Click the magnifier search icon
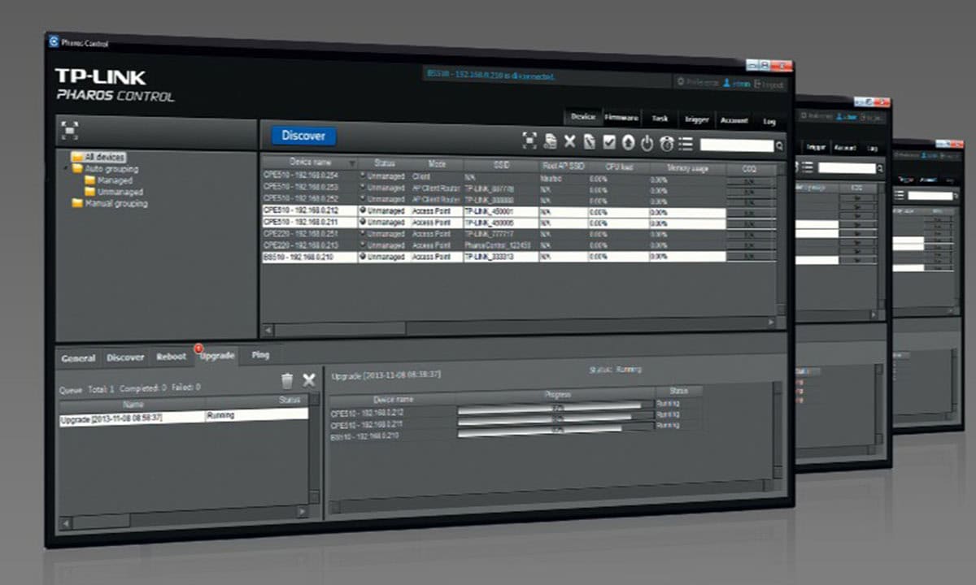Viewport: 976px width, 585px height. [x=780, y=146]
